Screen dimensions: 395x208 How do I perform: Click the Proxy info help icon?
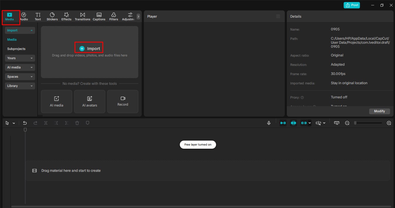302,97
